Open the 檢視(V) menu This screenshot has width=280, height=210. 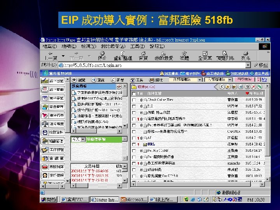click(89, 46)
